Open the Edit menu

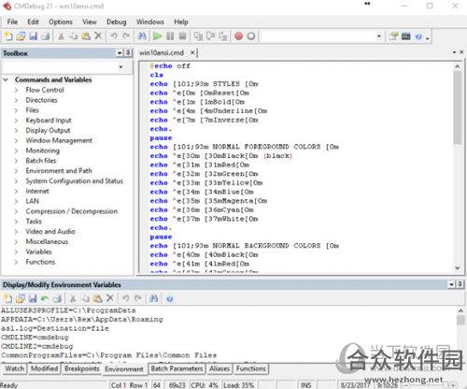(x=33, y=22)
